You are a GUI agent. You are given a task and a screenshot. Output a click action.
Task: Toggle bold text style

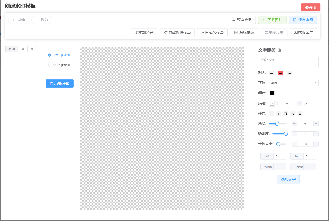click(x=271, y=114)
